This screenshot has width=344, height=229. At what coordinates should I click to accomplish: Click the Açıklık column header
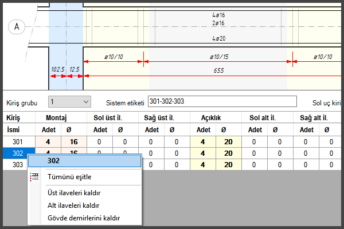pos(215,117)
